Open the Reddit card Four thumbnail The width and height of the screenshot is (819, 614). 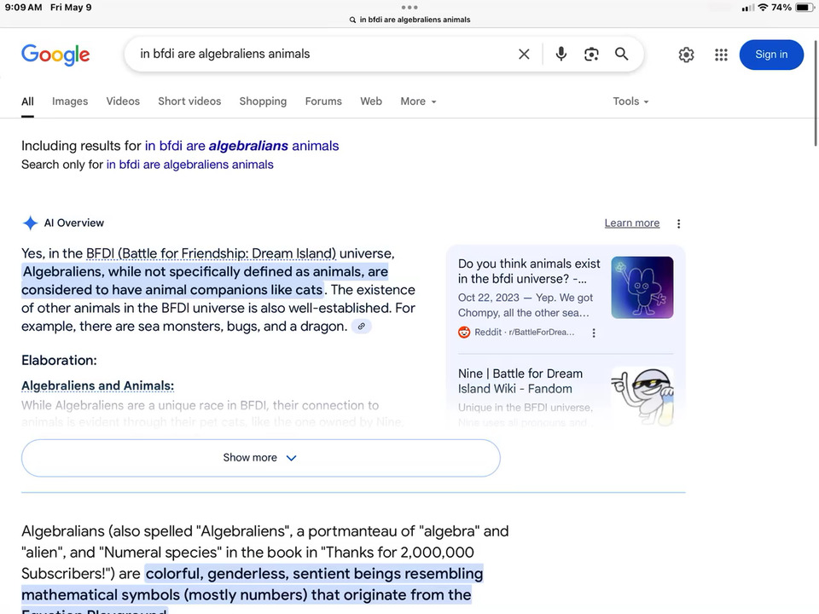(642, 287)
